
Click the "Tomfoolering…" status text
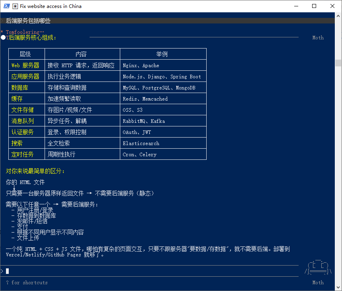pos(25,32)
